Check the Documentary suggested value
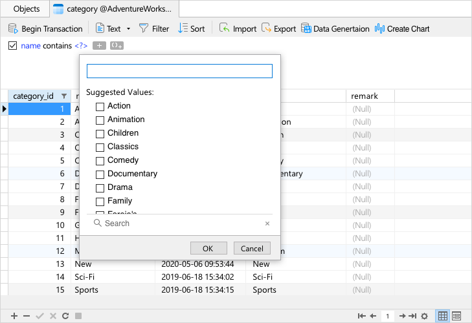This screenshot has width=472, height=323. tap(100, 174)
